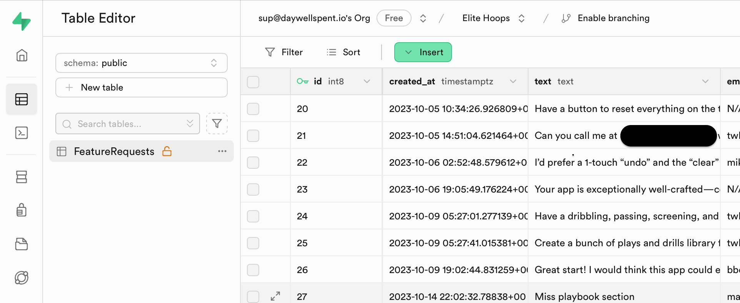Open FeatureRequests table options ellipsis
740x303 pixels.
pyautogui.click(x=222, y=151)
